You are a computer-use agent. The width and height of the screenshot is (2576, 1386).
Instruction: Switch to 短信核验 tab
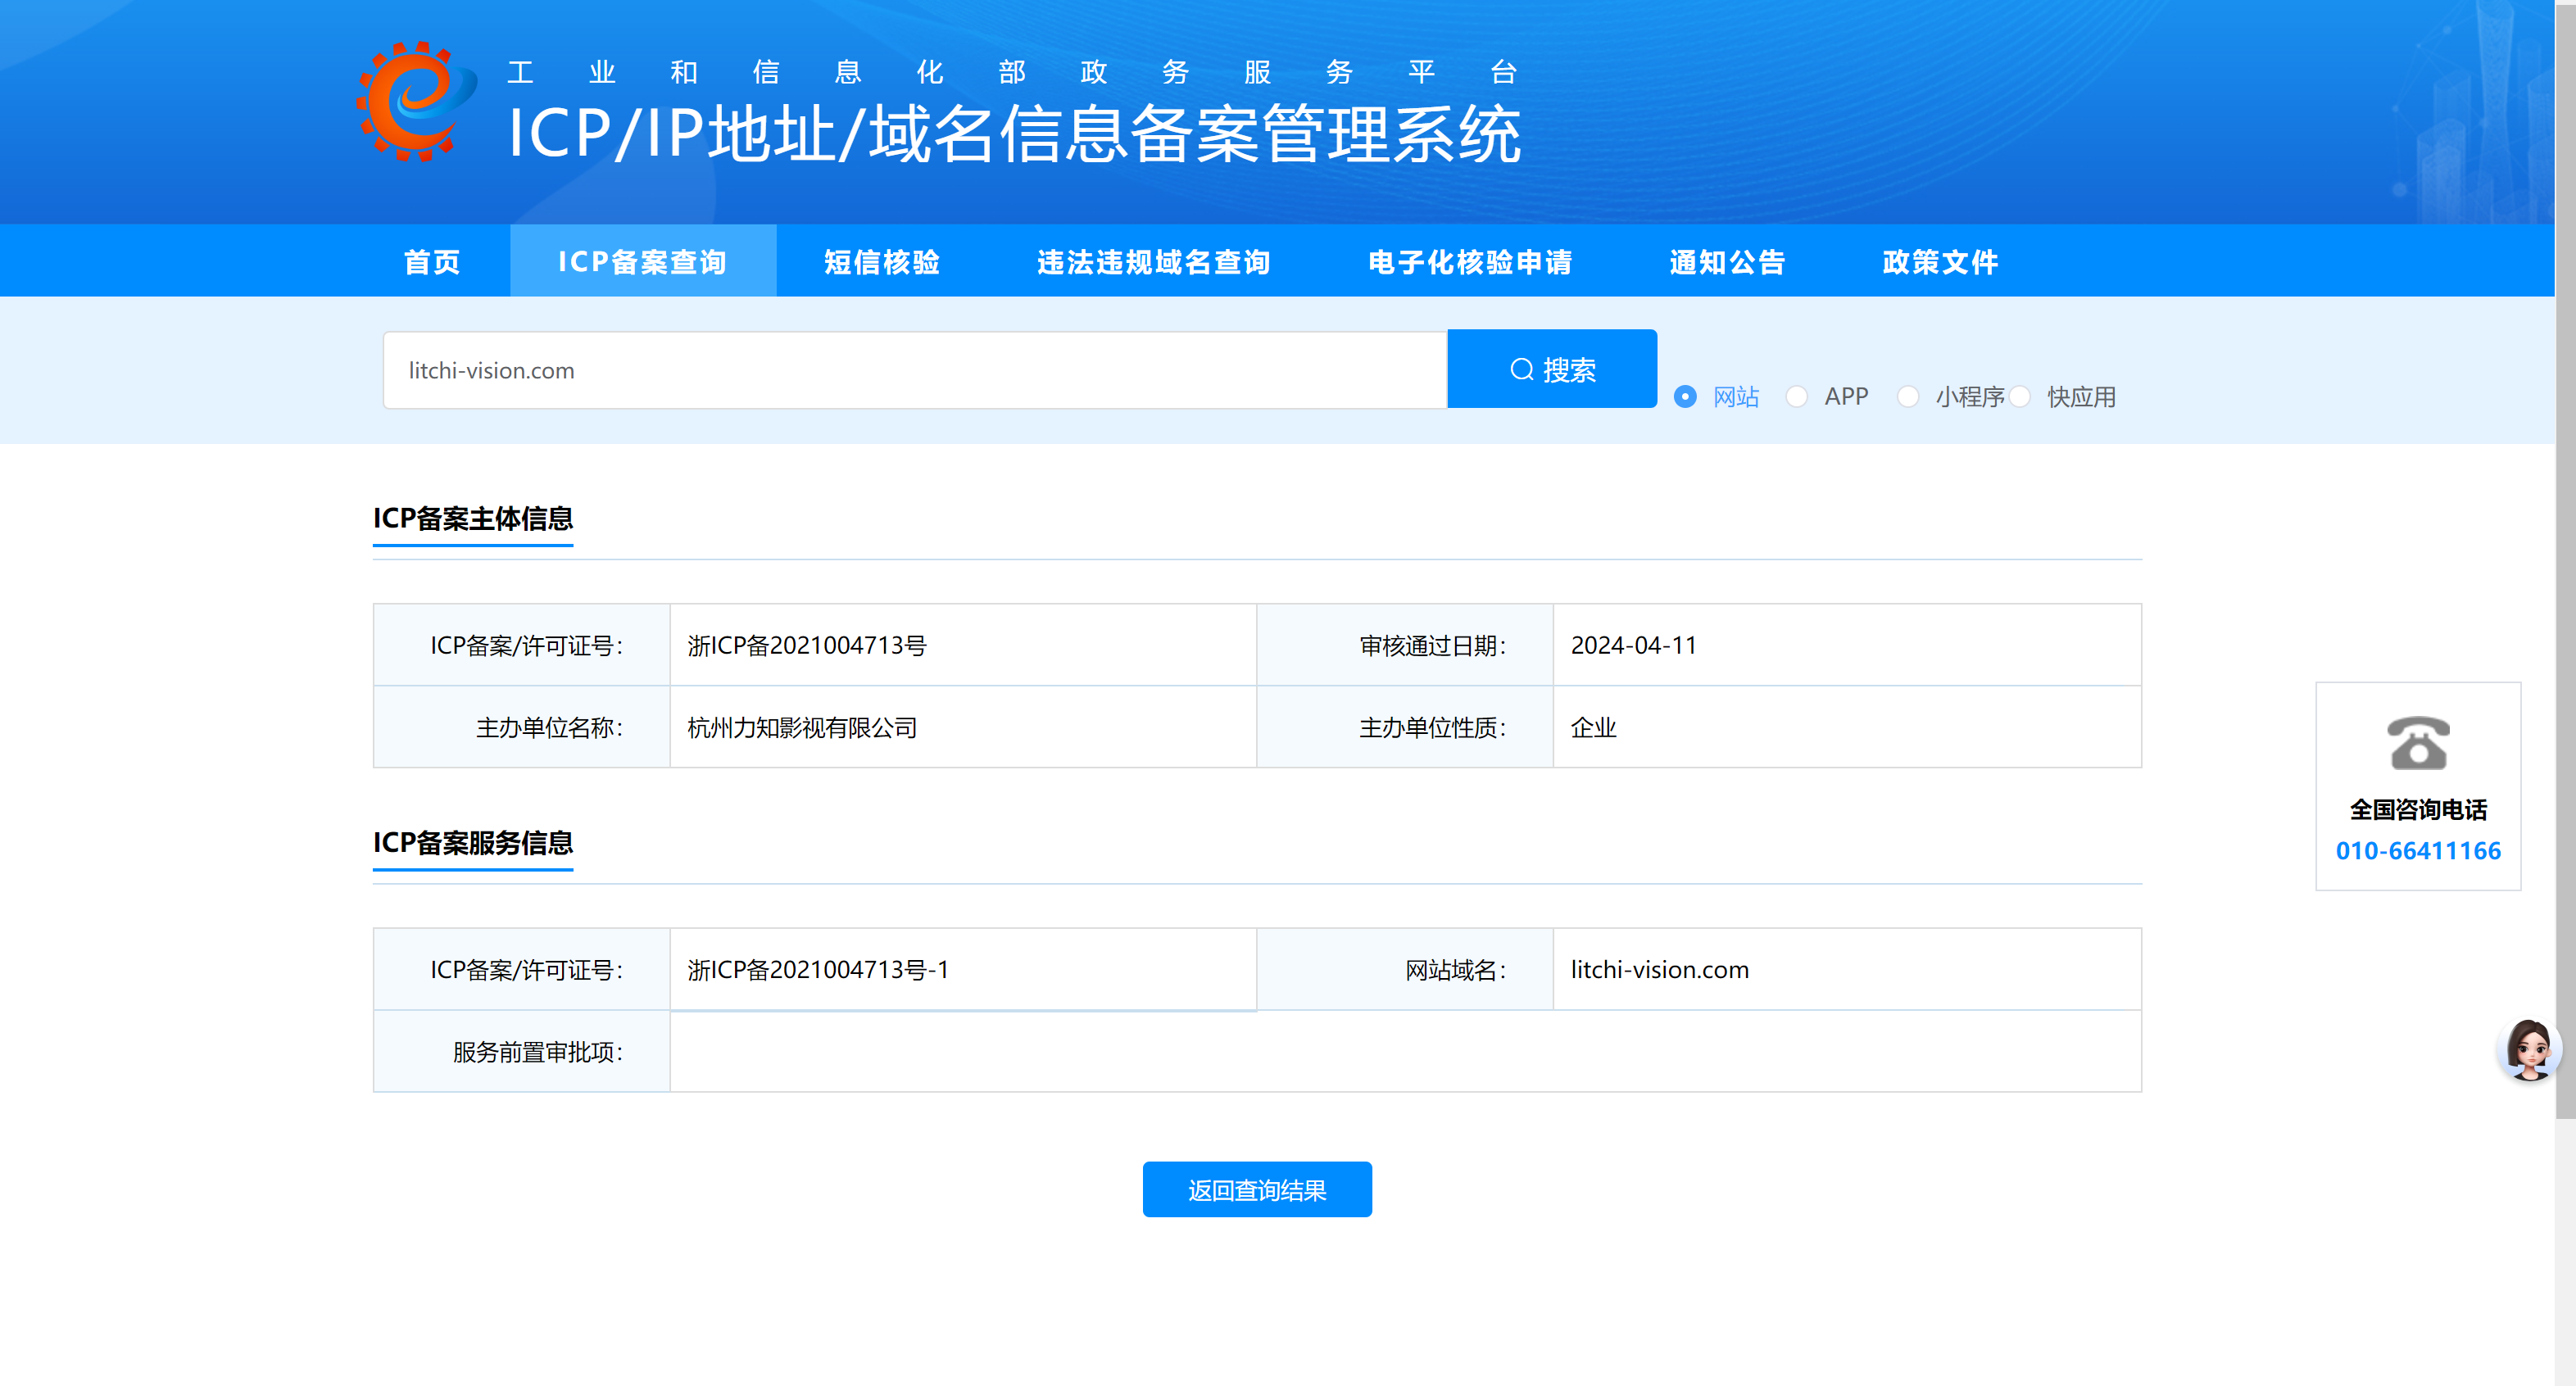[x=882, y=262]
